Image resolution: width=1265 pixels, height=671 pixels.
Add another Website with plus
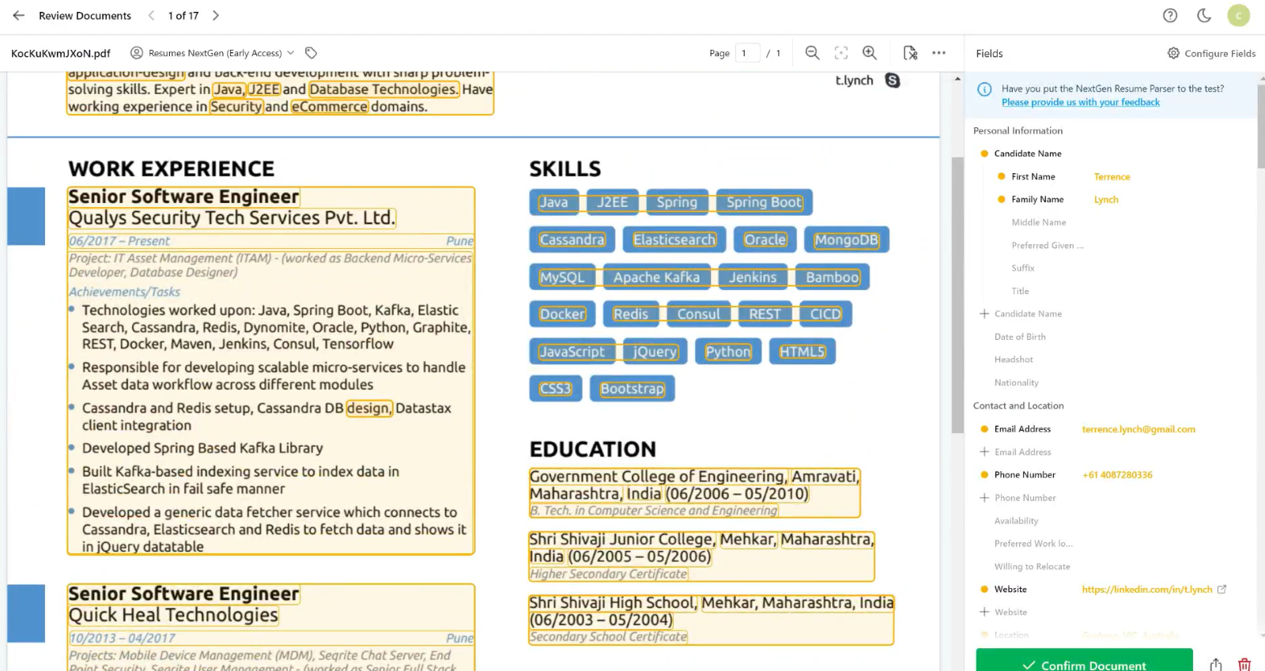coord(984,613)
